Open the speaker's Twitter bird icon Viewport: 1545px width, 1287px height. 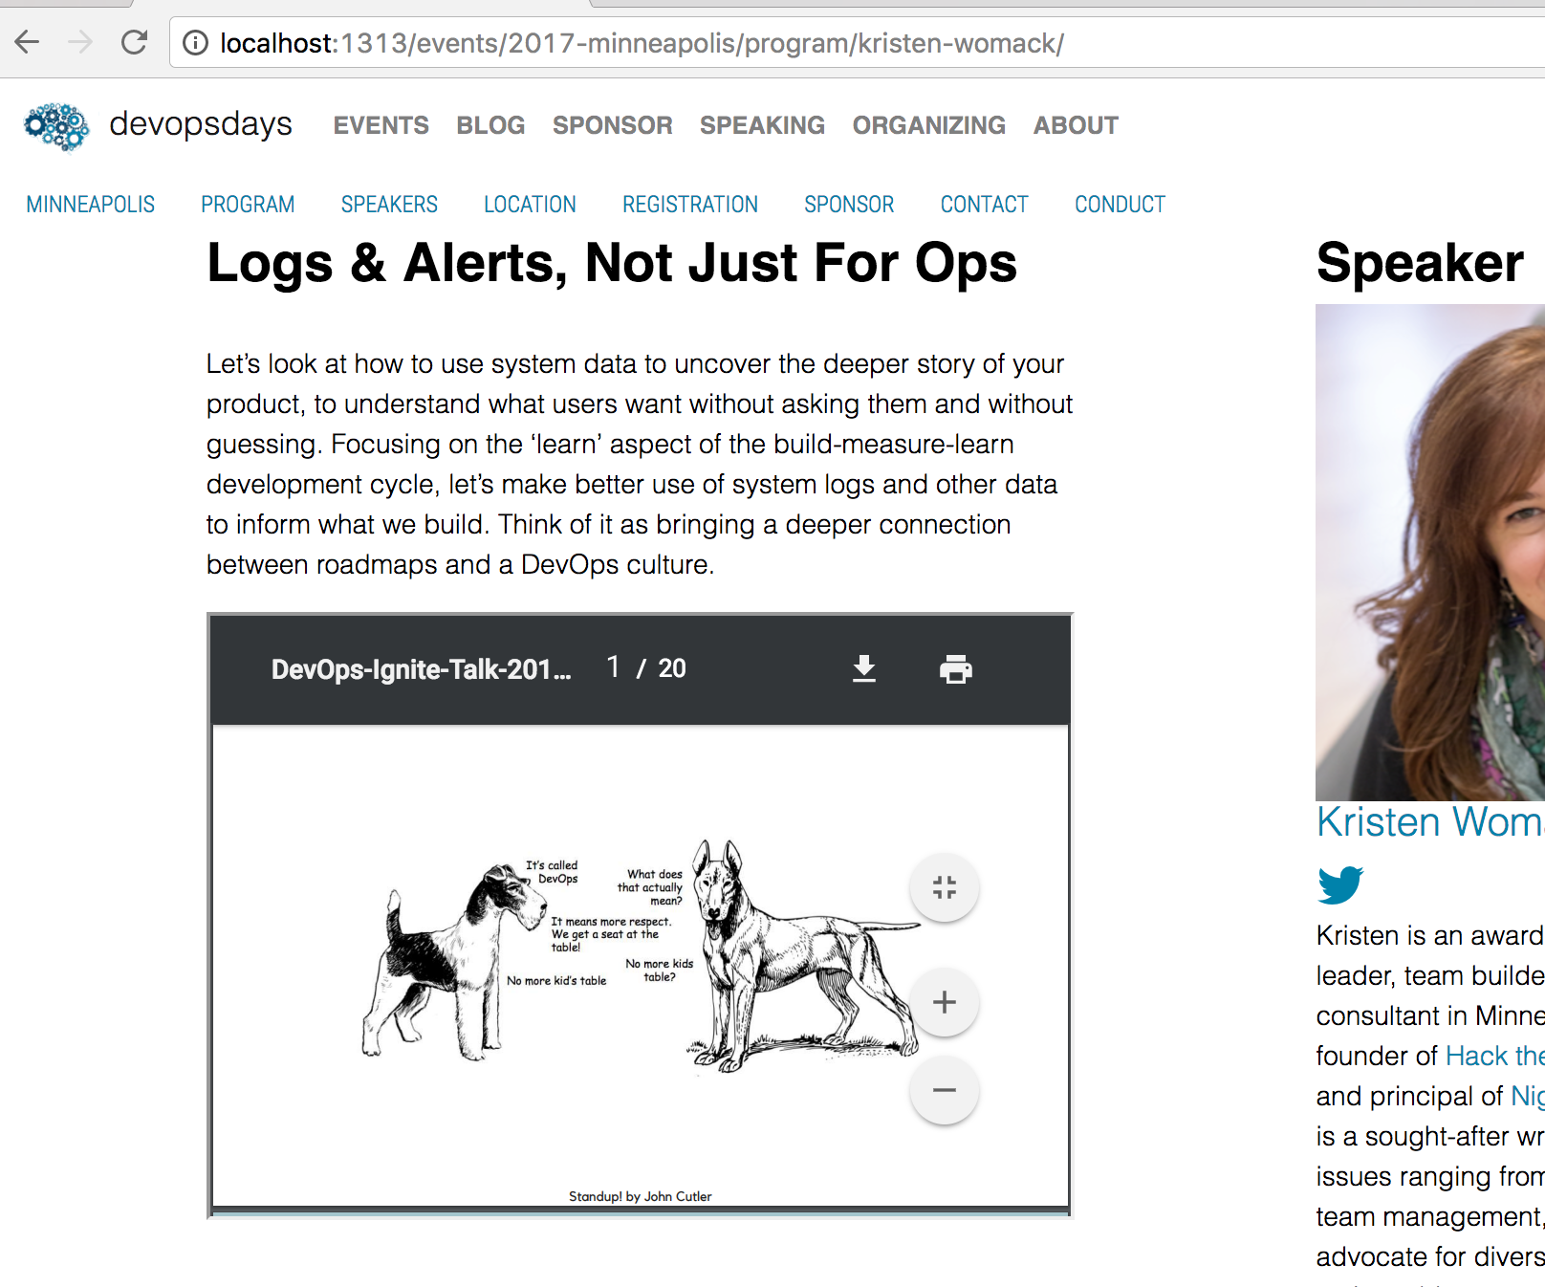[x=1340, y=884]
